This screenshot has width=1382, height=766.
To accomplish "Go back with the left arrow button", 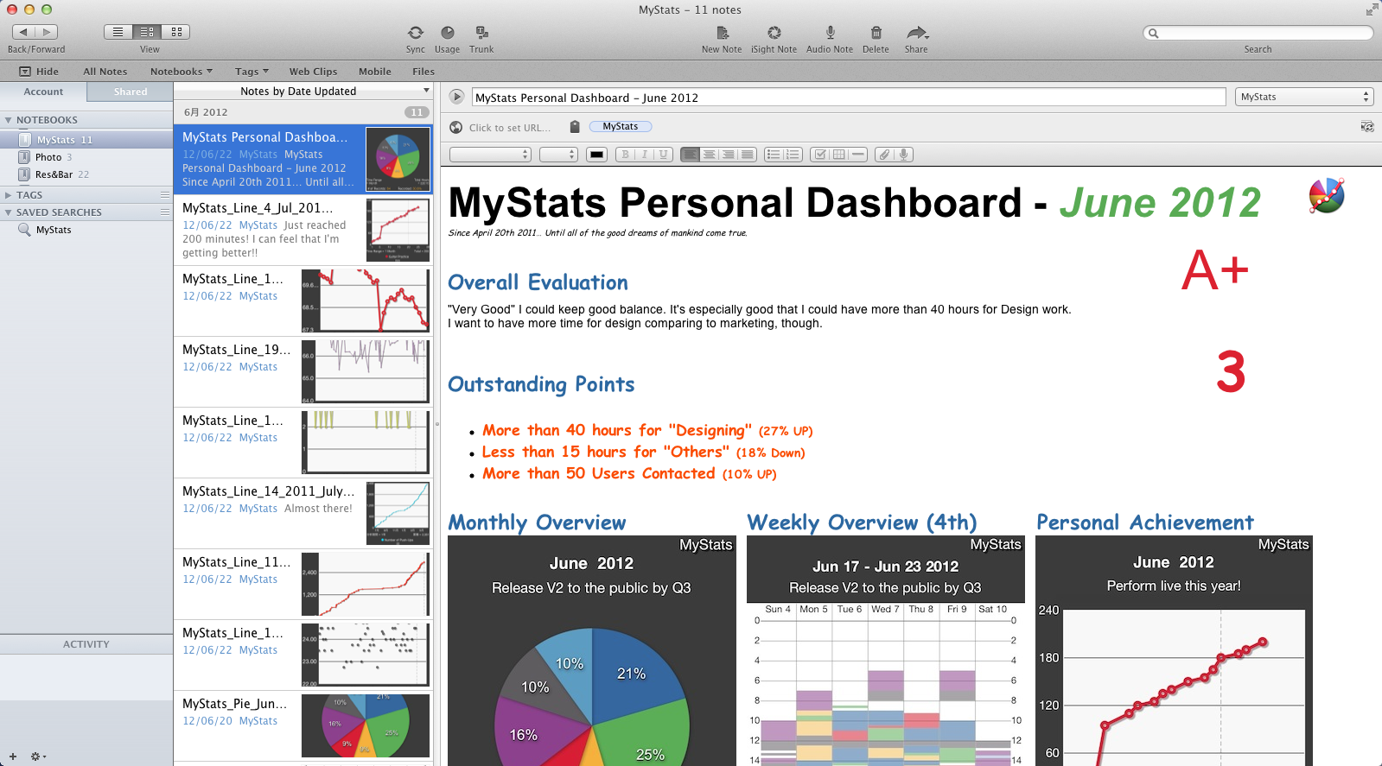I will (x=23, y=32).
